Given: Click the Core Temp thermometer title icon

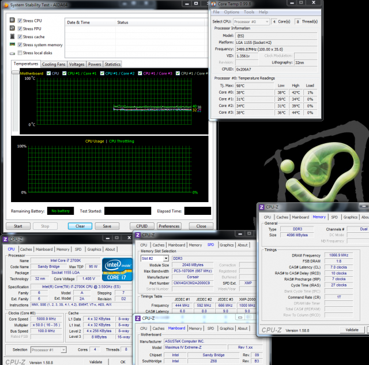Looking at the screenshot, I should coord(213,4).
